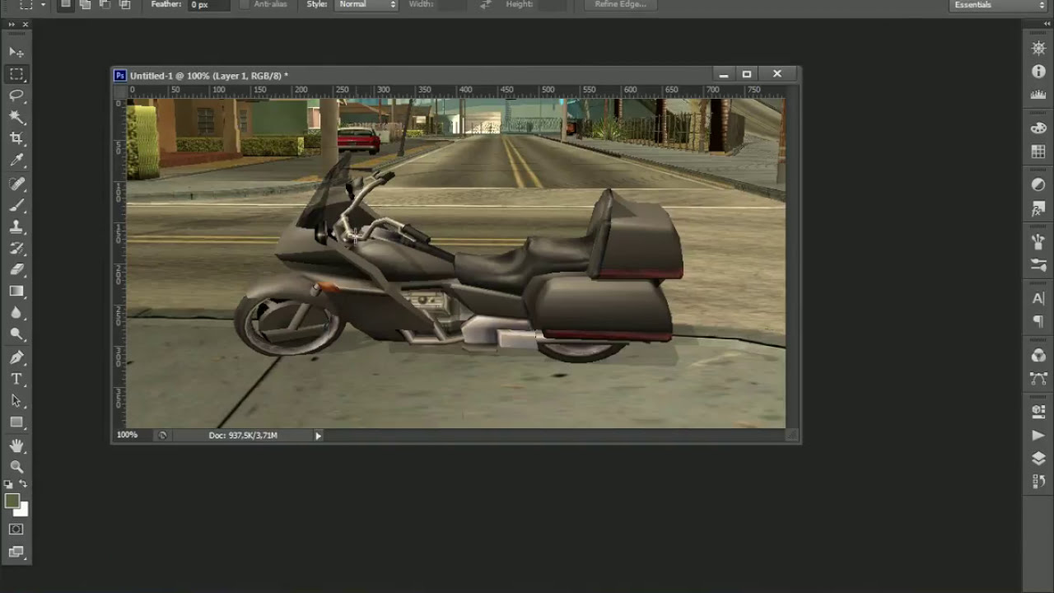Screen dimensions: 1054x593
Task: Open the tool preset picker arrow
Action: coord(42,5)
